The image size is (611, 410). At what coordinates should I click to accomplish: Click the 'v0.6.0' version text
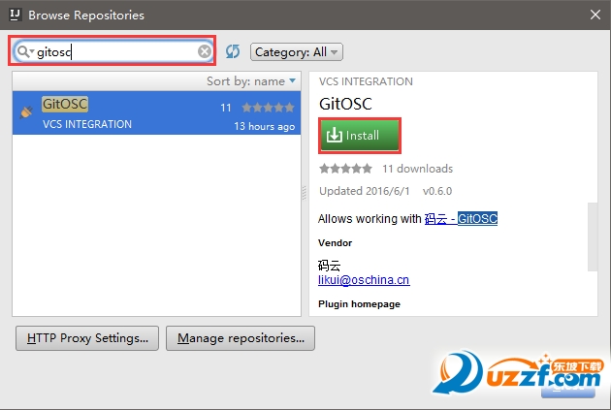pyautogui.click(x=437, y=191)
